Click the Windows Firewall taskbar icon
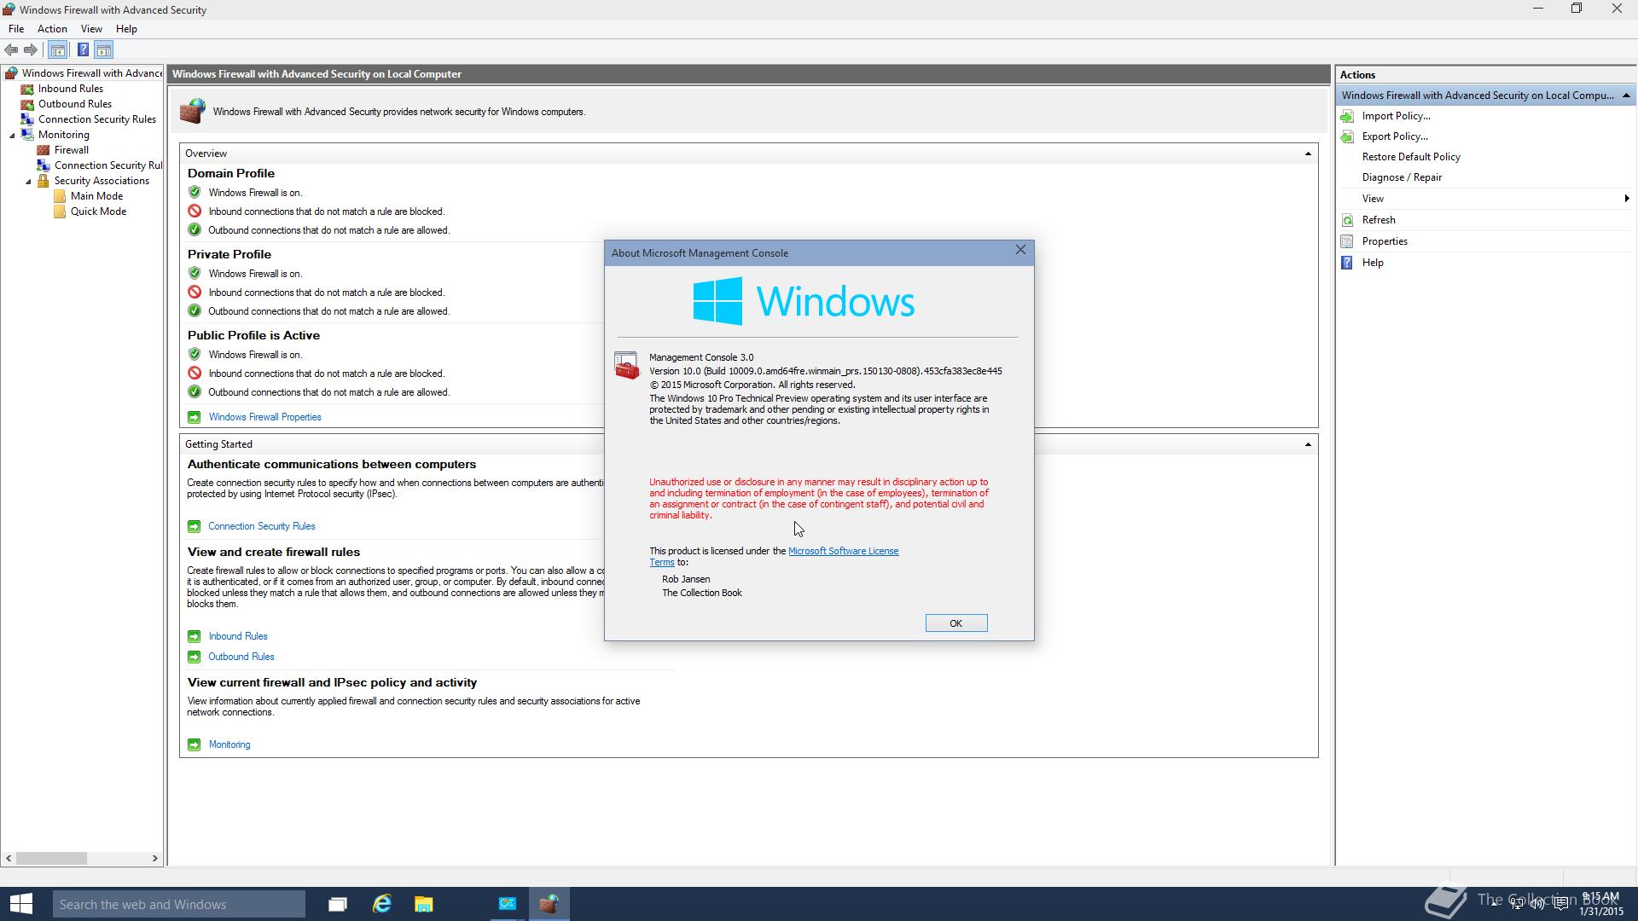1638x921 pixels. pyautogui.click(x=549, y=904)
